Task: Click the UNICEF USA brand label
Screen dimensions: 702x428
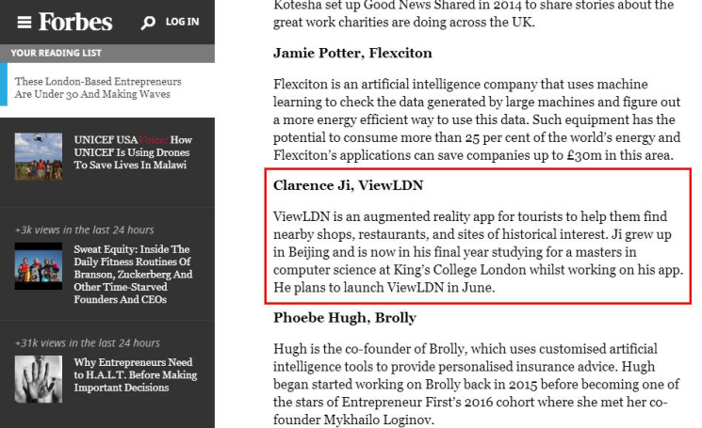Action: tap(106, 140)
